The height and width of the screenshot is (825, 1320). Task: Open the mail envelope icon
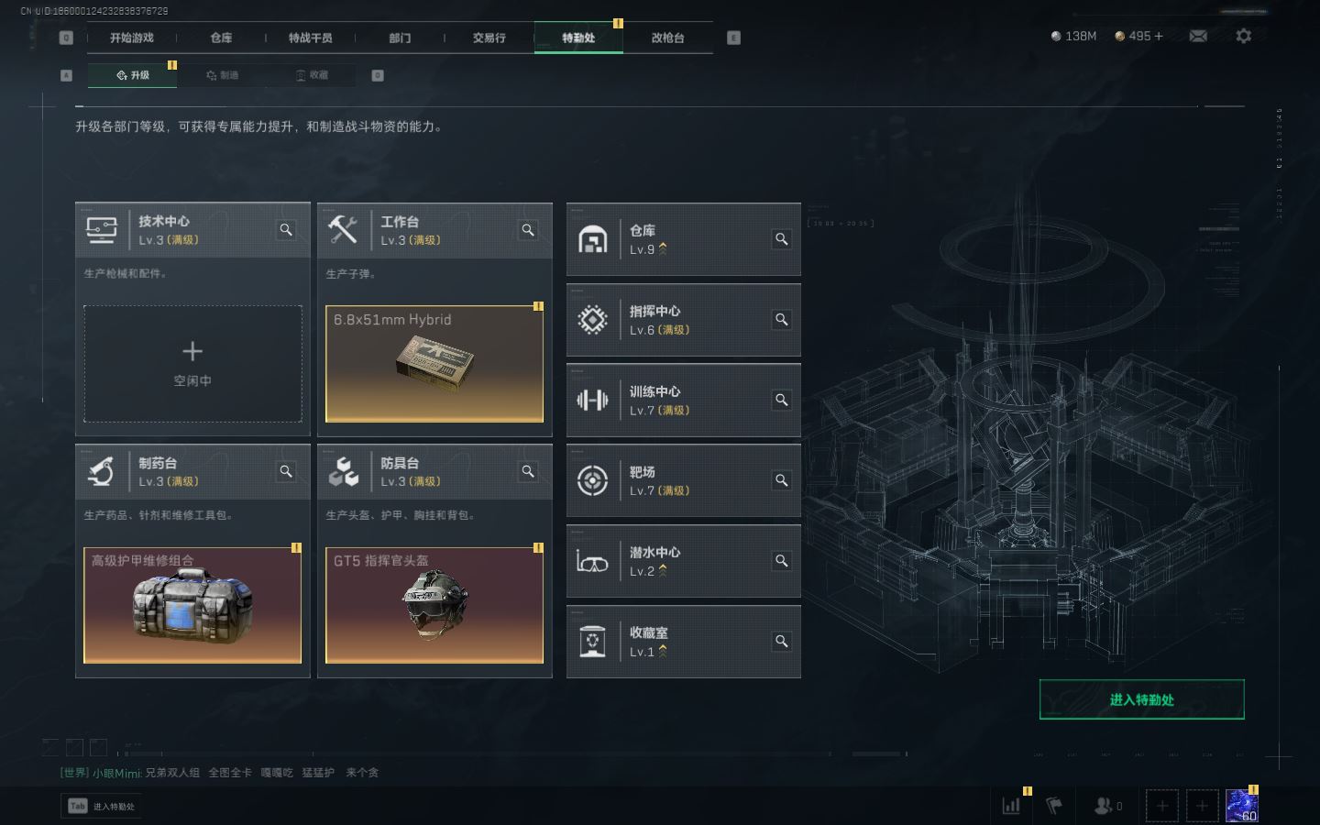[x=1198, y=36]
